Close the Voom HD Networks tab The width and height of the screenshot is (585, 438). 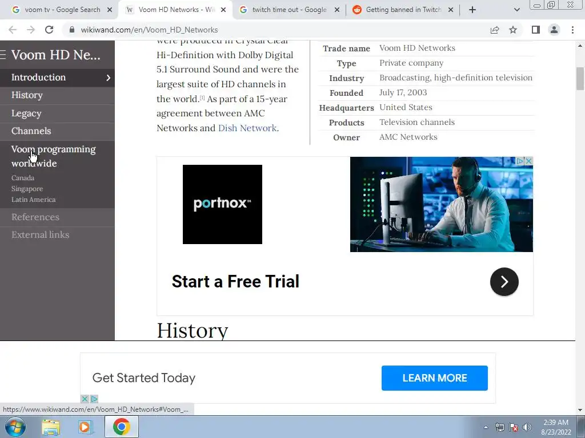coord(223,10)
